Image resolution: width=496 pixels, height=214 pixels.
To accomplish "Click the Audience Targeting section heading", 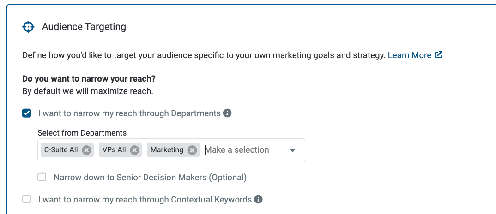I will click(84, 27).
